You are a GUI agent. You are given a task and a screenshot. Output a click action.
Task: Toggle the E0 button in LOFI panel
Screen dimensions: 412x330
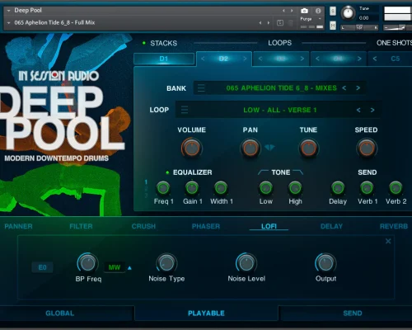[42, 267]
